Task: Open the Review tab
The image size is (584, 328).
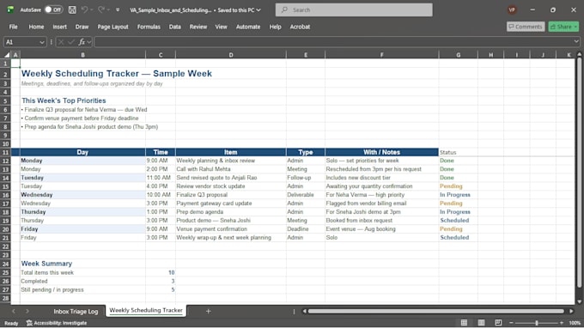Action: click(198, 27)
